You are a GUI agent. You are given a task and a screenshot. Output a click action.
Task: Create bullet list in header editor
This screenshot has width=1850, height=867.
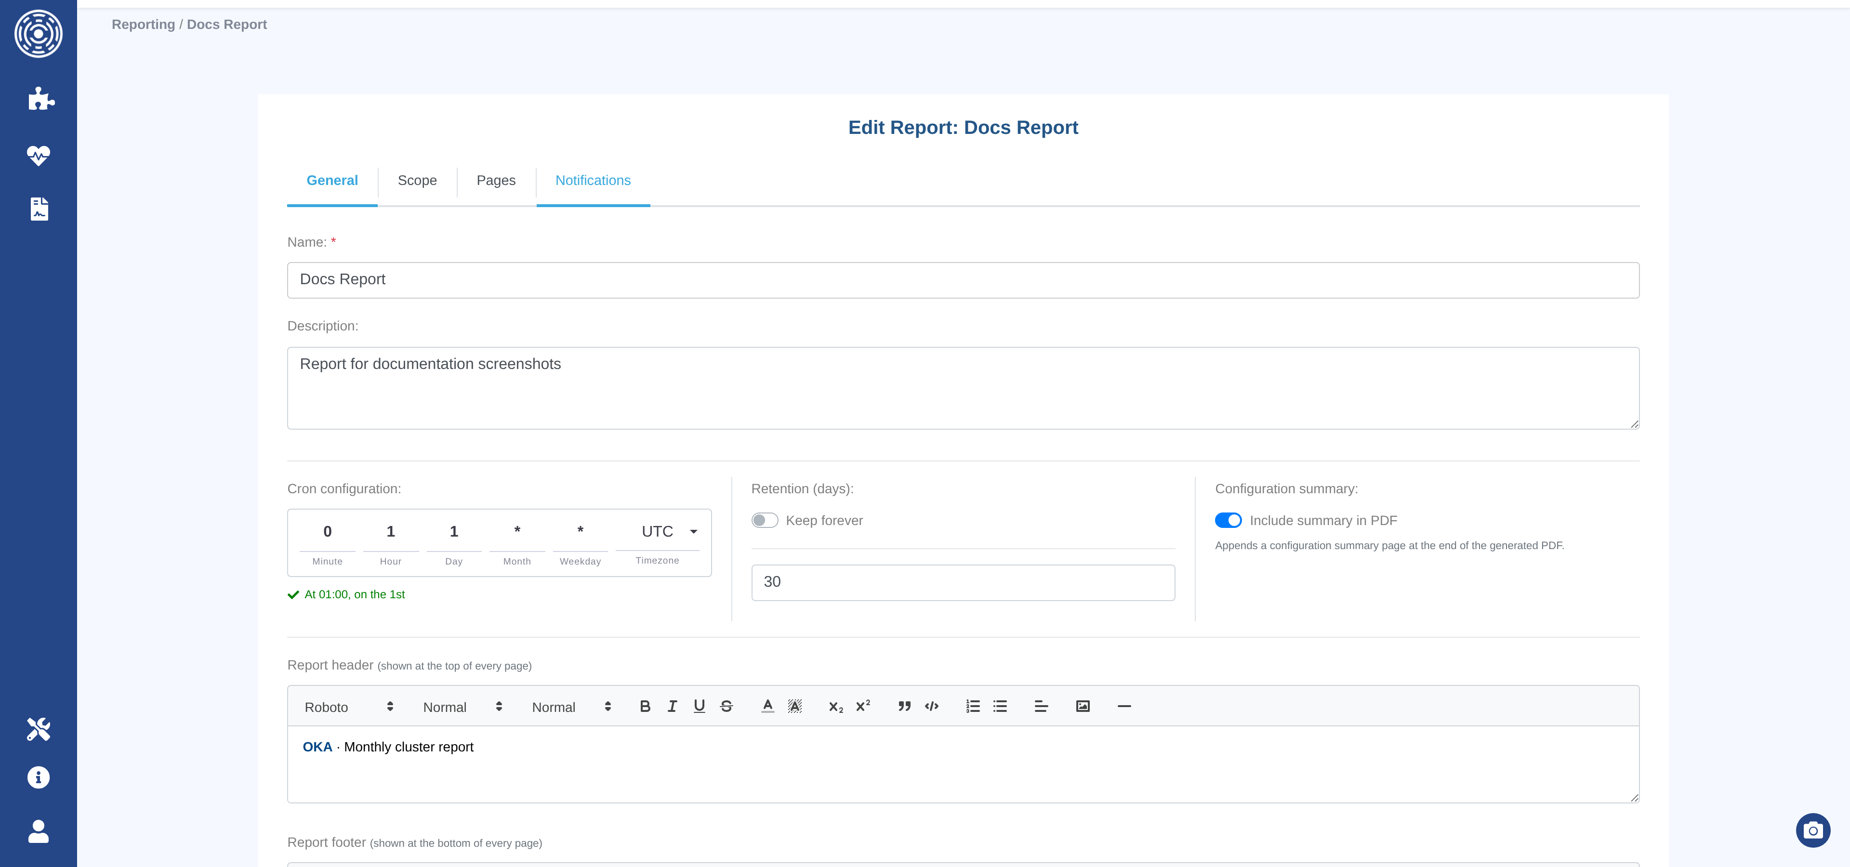pyautogui.click(x=1000, y=706)
